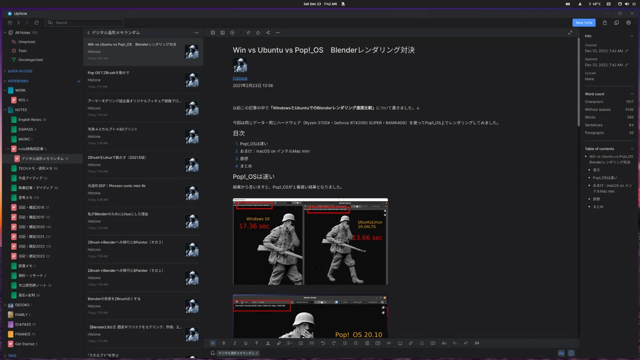640x360 pixels.
Task: Expand the EBOOKS notebook
Action: 5,305
